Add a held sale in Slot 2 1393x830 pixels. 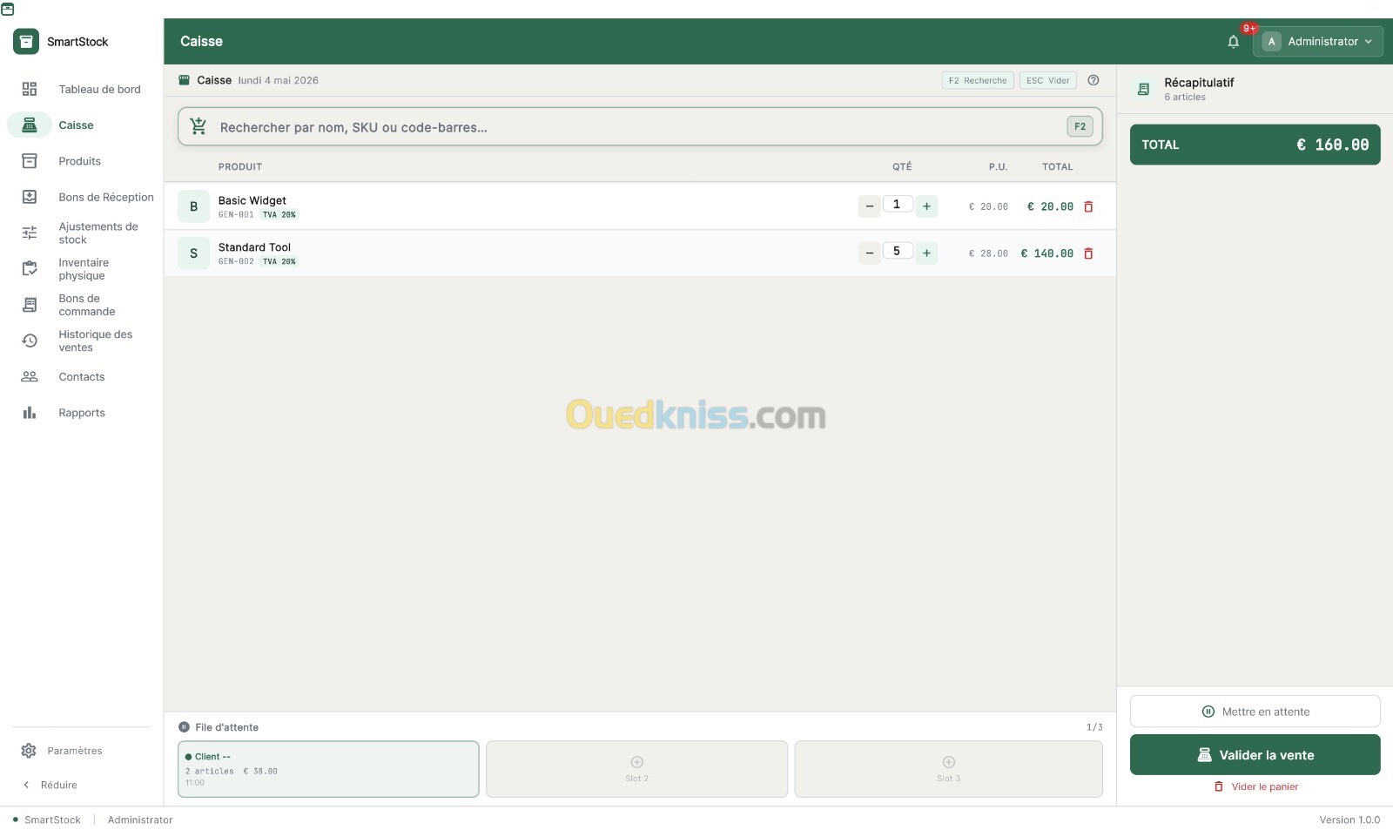pyautogui.click(x=636, y=769)
